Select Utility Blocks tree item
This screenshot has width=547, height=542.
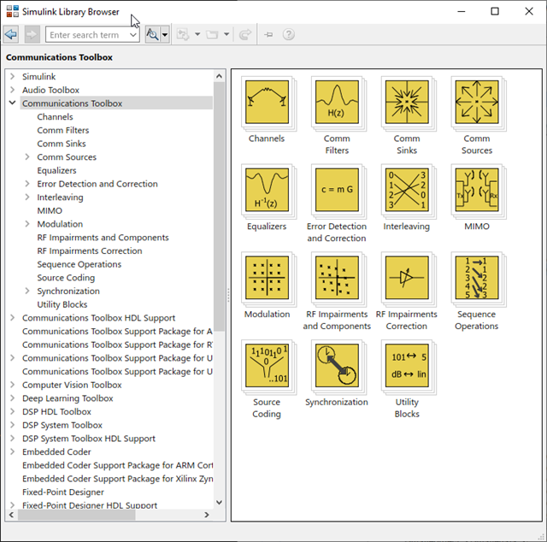(x=62, y=304)
